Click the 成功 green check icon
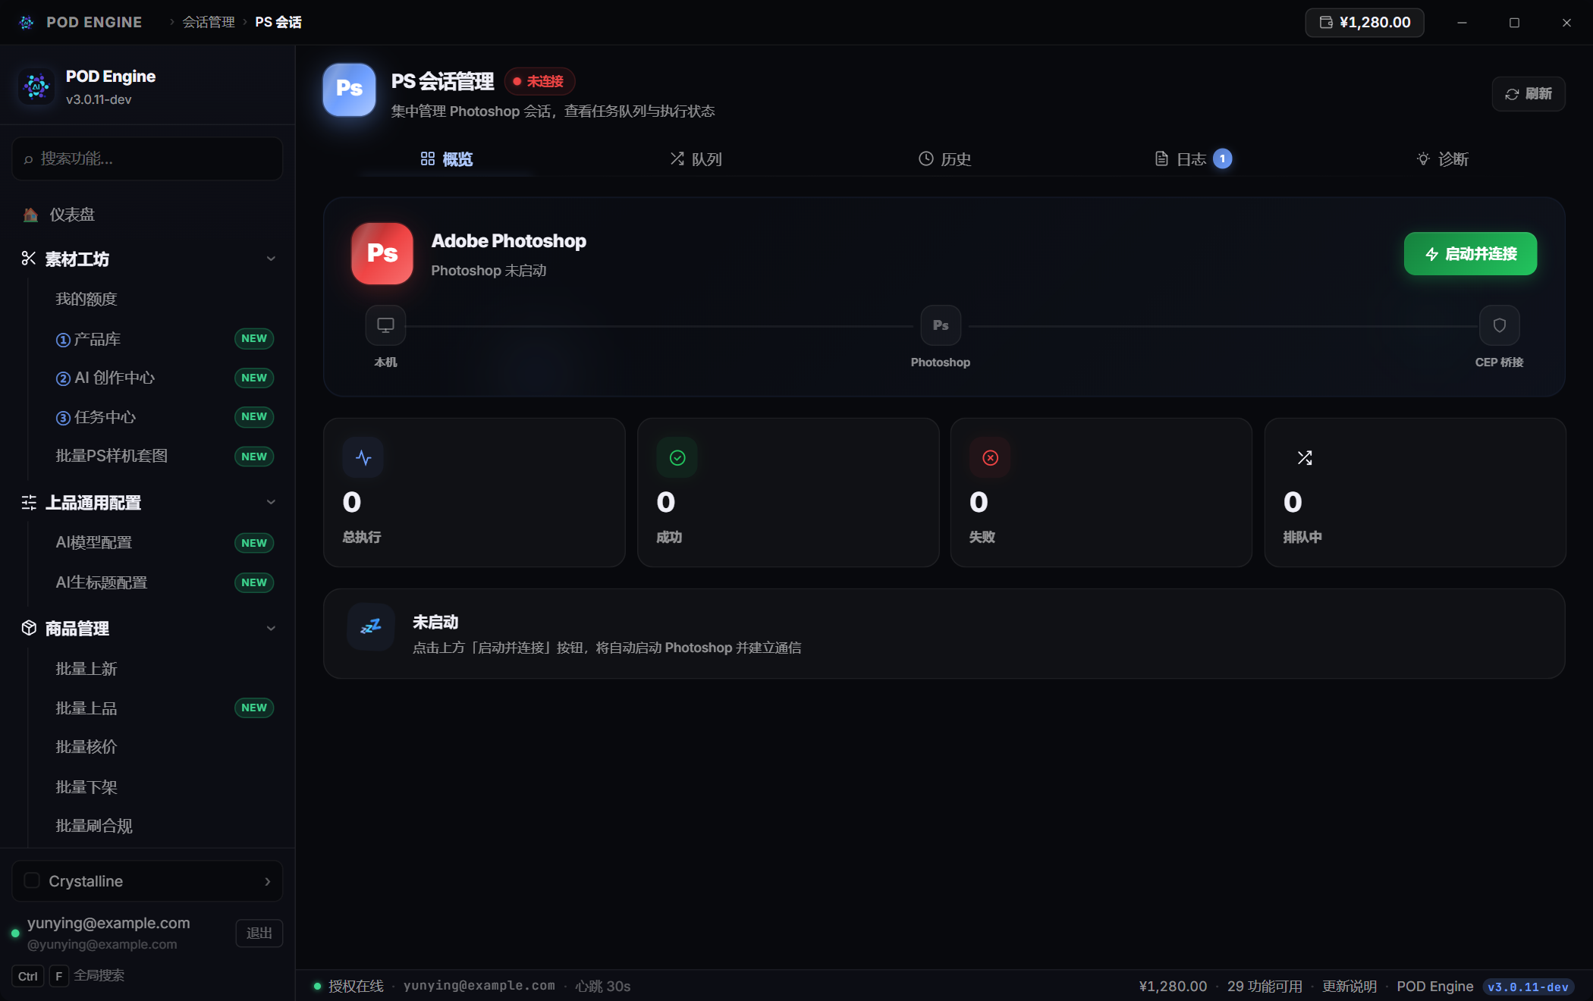 pyautogui.click(x=677, y=458)
